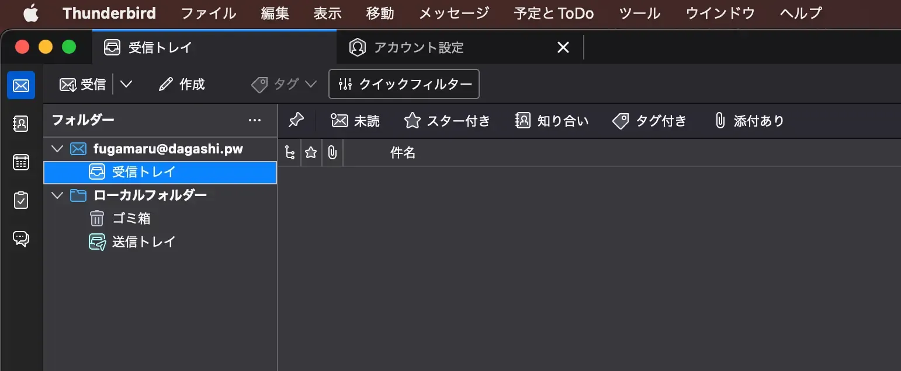Open the 表示 menu
Screen dimensions: 901x371
328,13
